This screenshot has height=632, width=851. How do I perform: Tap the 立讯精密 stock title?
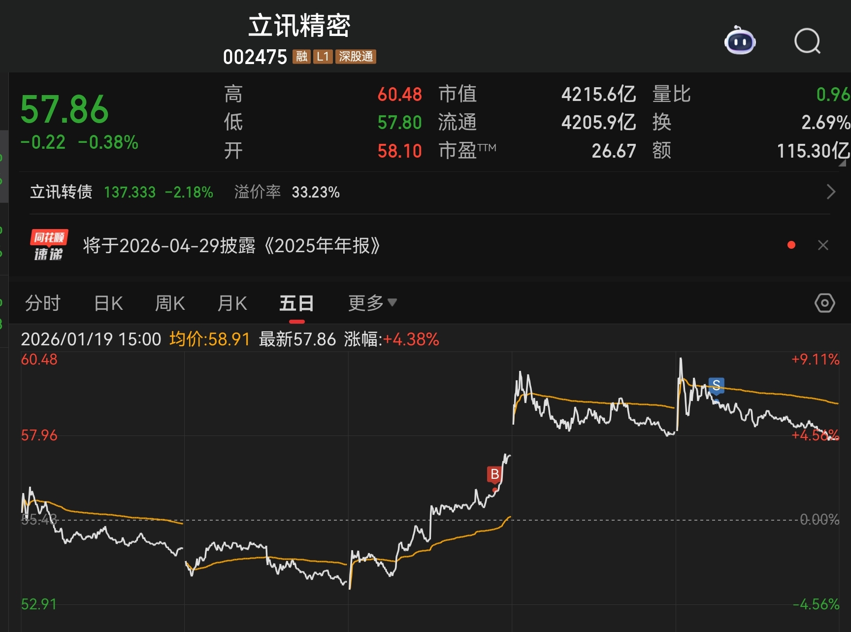pyautogui.click(x=299, y=26)
